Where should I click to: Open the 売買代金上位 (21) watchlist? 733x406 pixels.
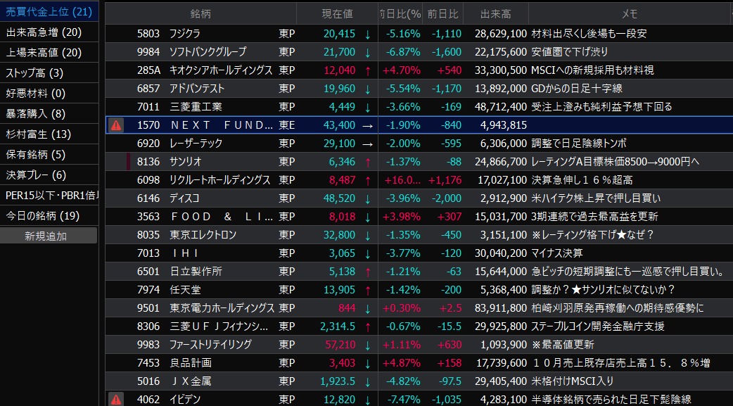[49, 11]
